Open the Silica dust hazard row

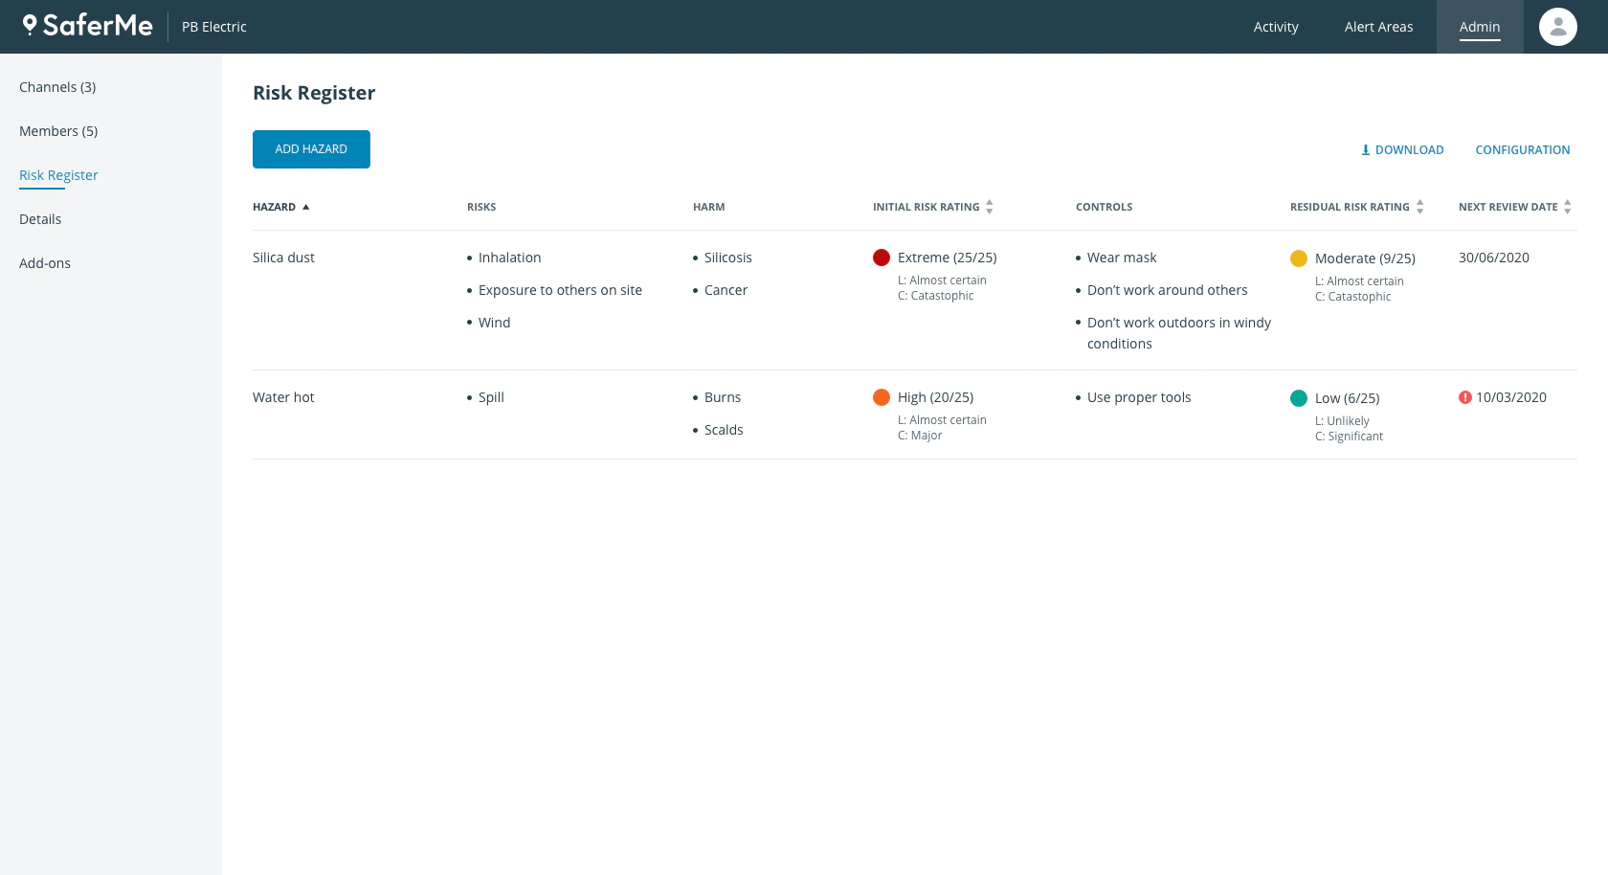(915, 301)
